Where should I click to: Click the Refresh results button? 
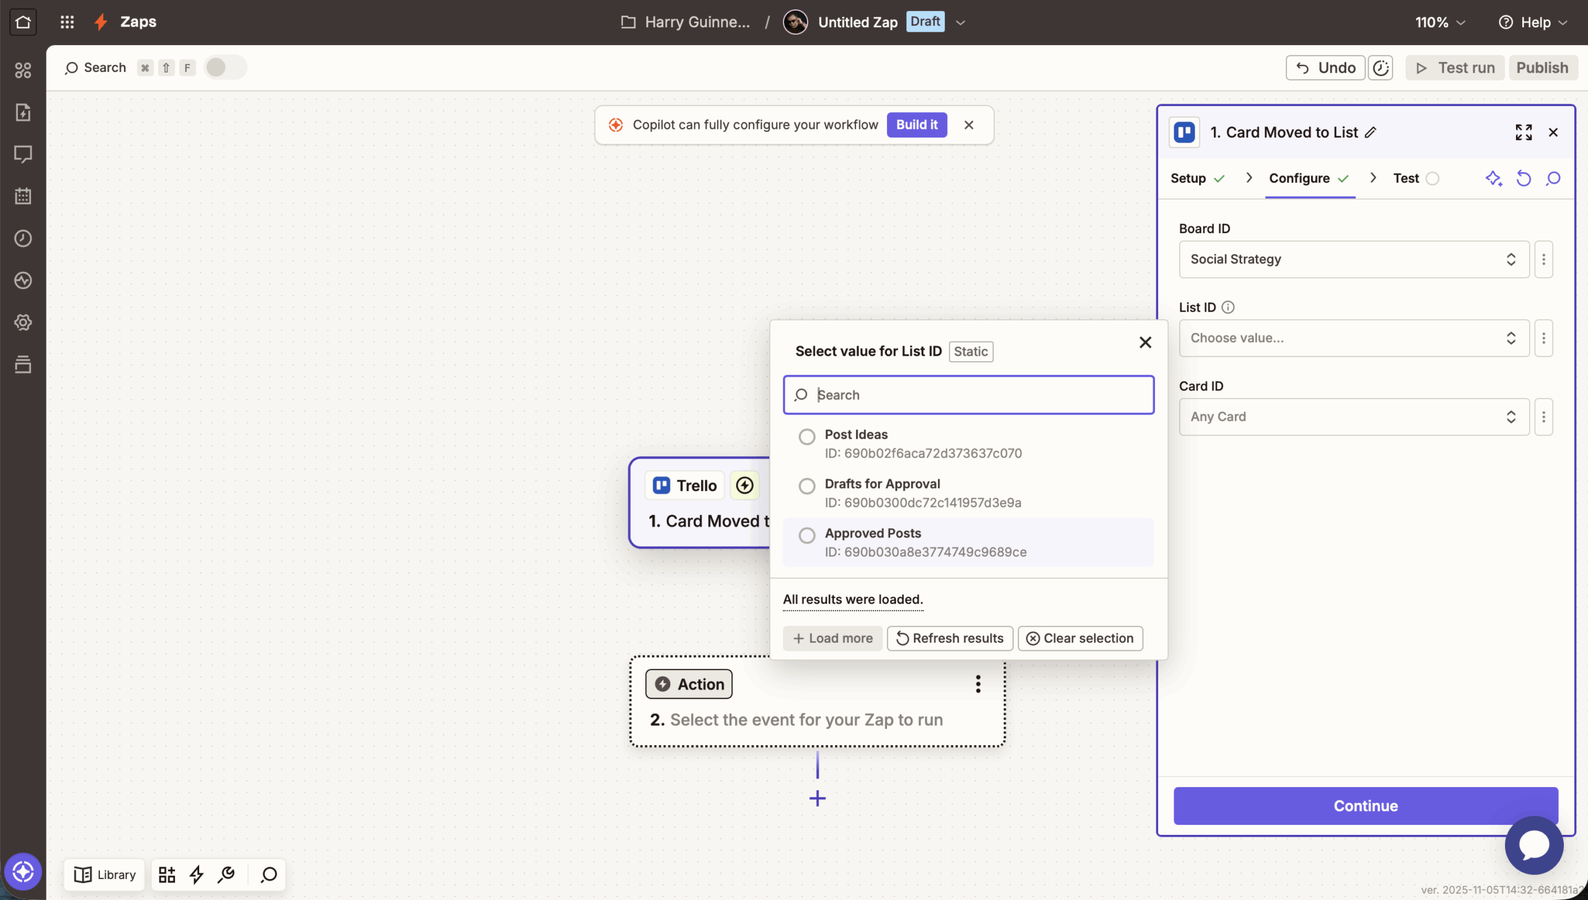pos(950,638)
